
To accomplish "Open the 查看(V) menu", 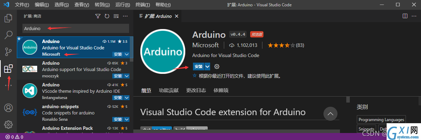I will (82, 5).
